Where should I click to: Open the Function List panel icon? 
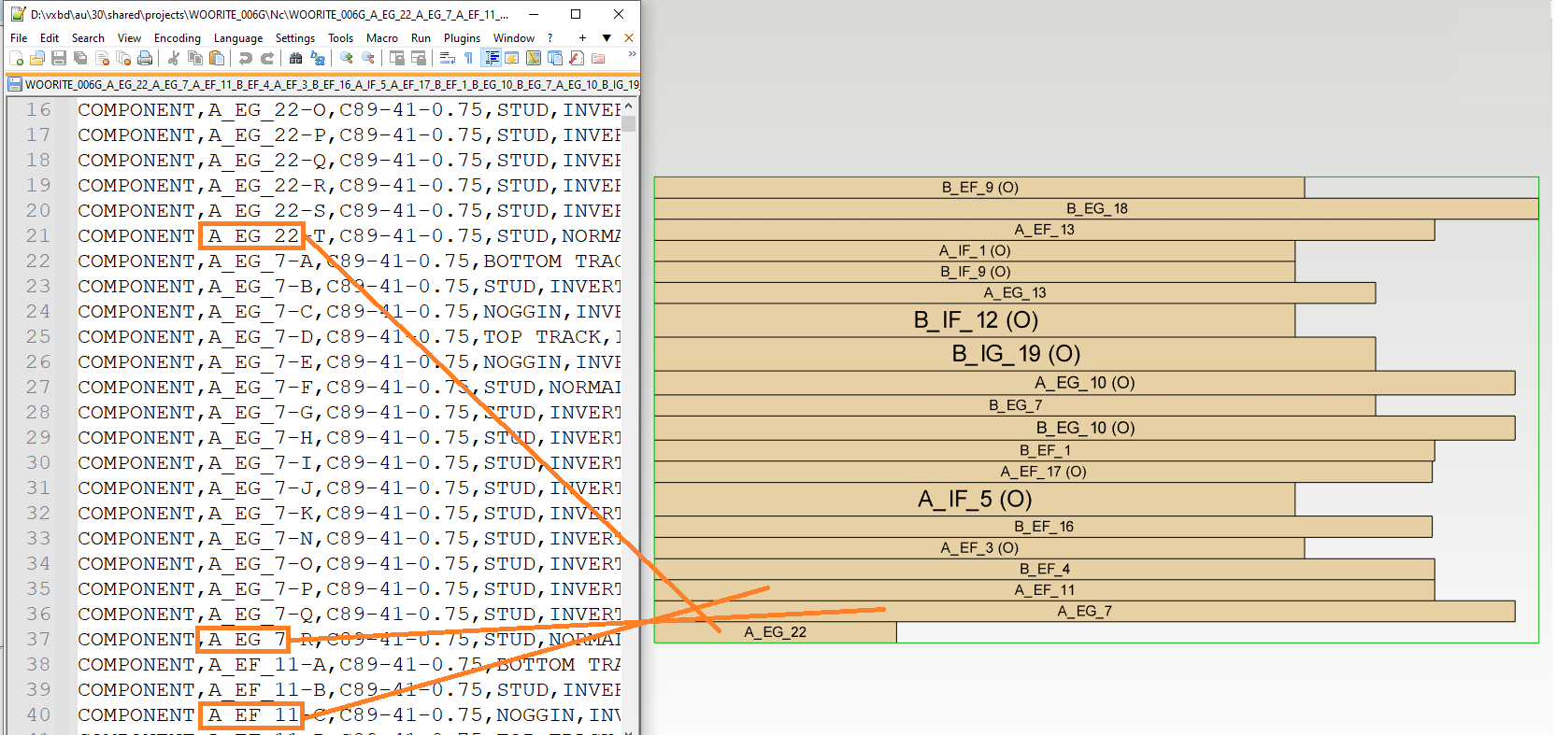(x=577, y=59)
